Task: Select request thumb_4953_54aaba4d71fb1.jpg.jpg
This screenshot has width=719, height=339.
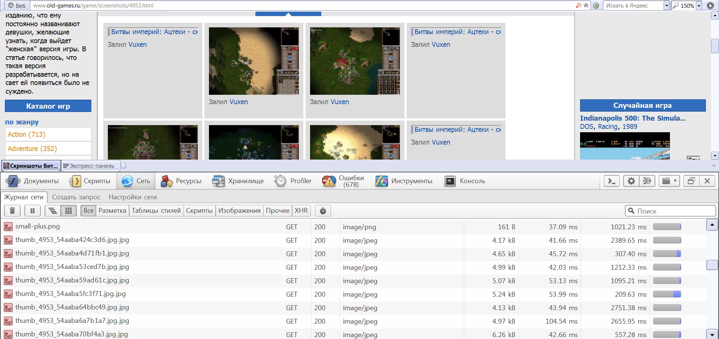Action: click(x=354, y=254)
